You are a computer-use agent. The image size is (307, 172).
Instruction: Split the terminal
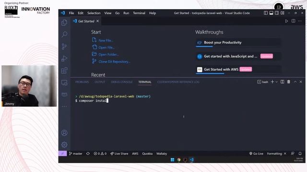tap(283, 82)
